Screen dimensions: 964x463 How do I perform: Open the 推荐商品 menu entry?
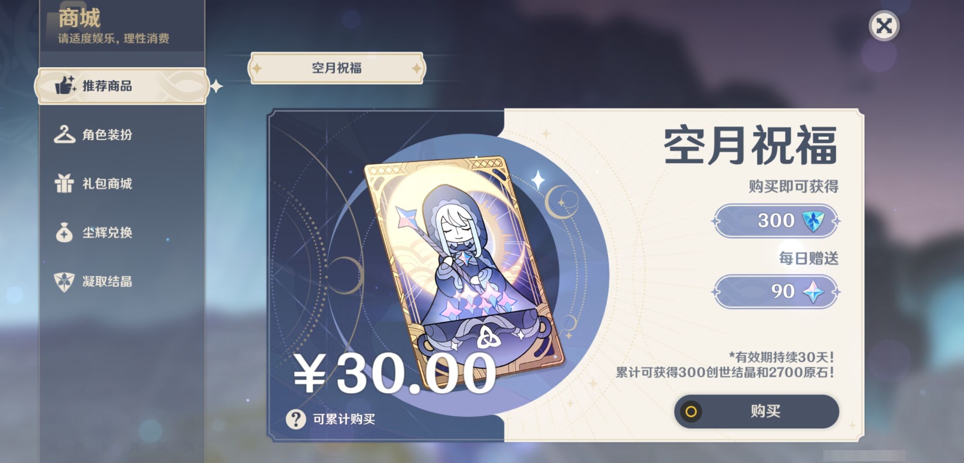pos(122,86)
